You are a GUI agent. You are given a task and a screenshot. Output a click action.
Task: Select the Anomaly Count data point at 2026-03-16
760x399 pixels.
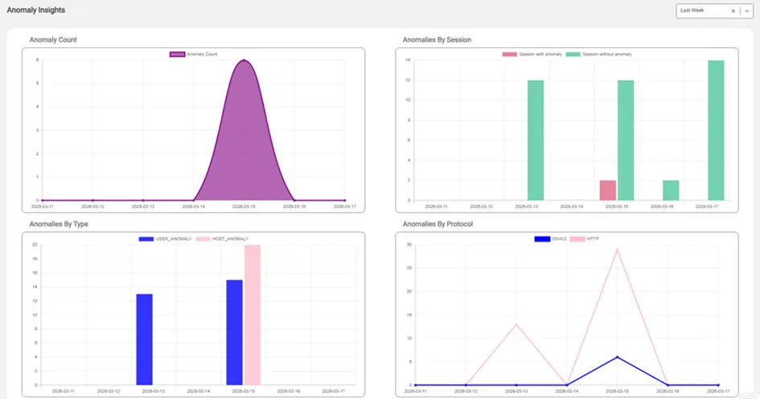point(294,200)
